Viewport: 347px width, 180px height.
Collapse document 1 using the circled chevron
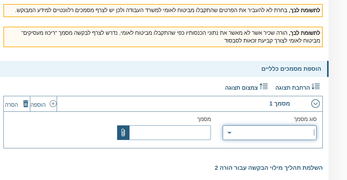tap(316, 104)
